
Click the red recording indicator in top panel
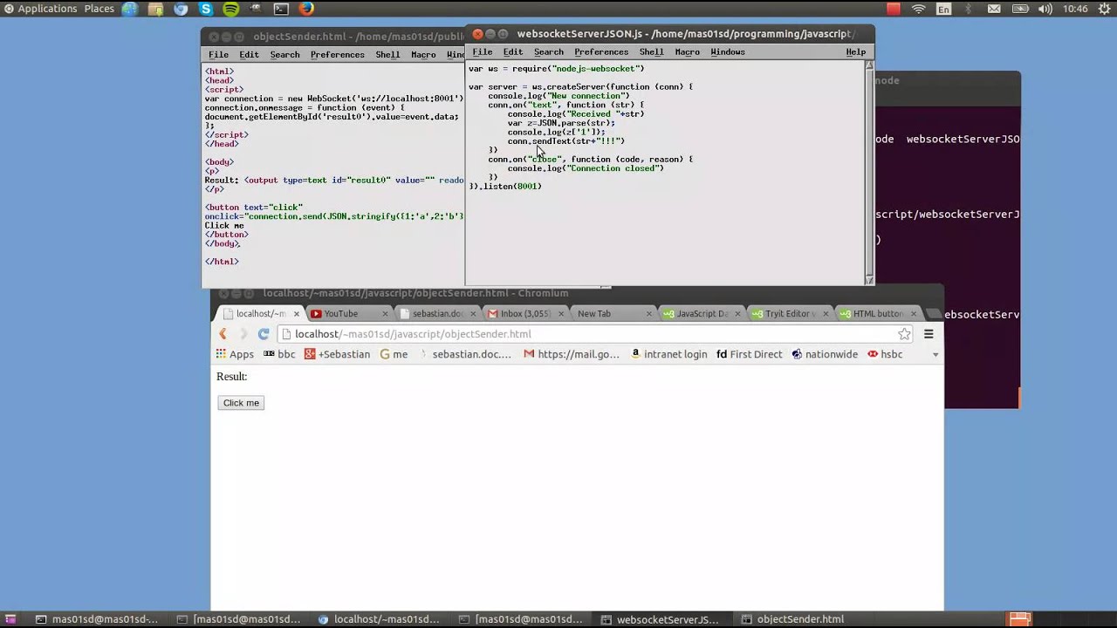tap(894, 9)
